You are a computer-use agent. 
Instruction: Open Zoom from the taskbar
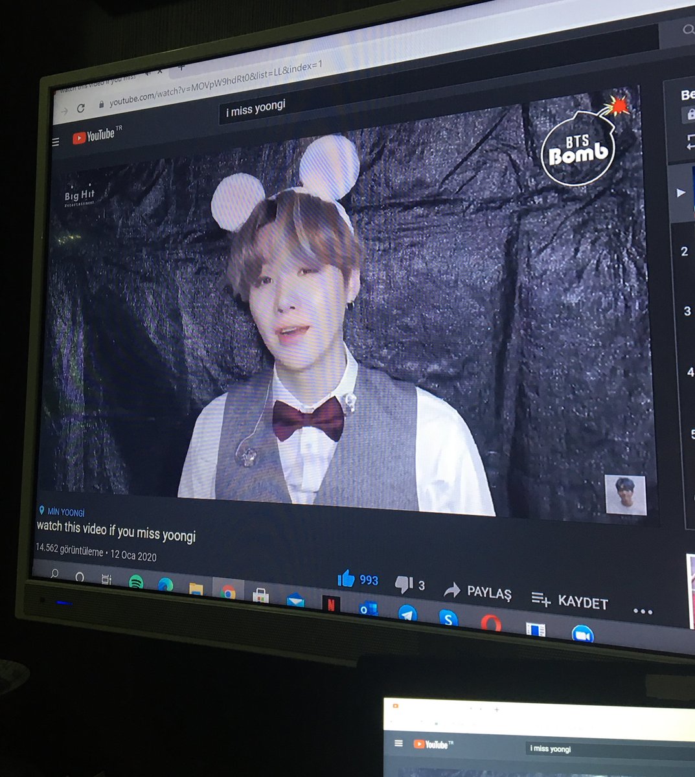(x=582, y=633)
